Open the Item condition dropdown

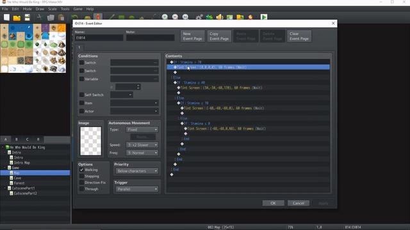(x=135, y=103)
